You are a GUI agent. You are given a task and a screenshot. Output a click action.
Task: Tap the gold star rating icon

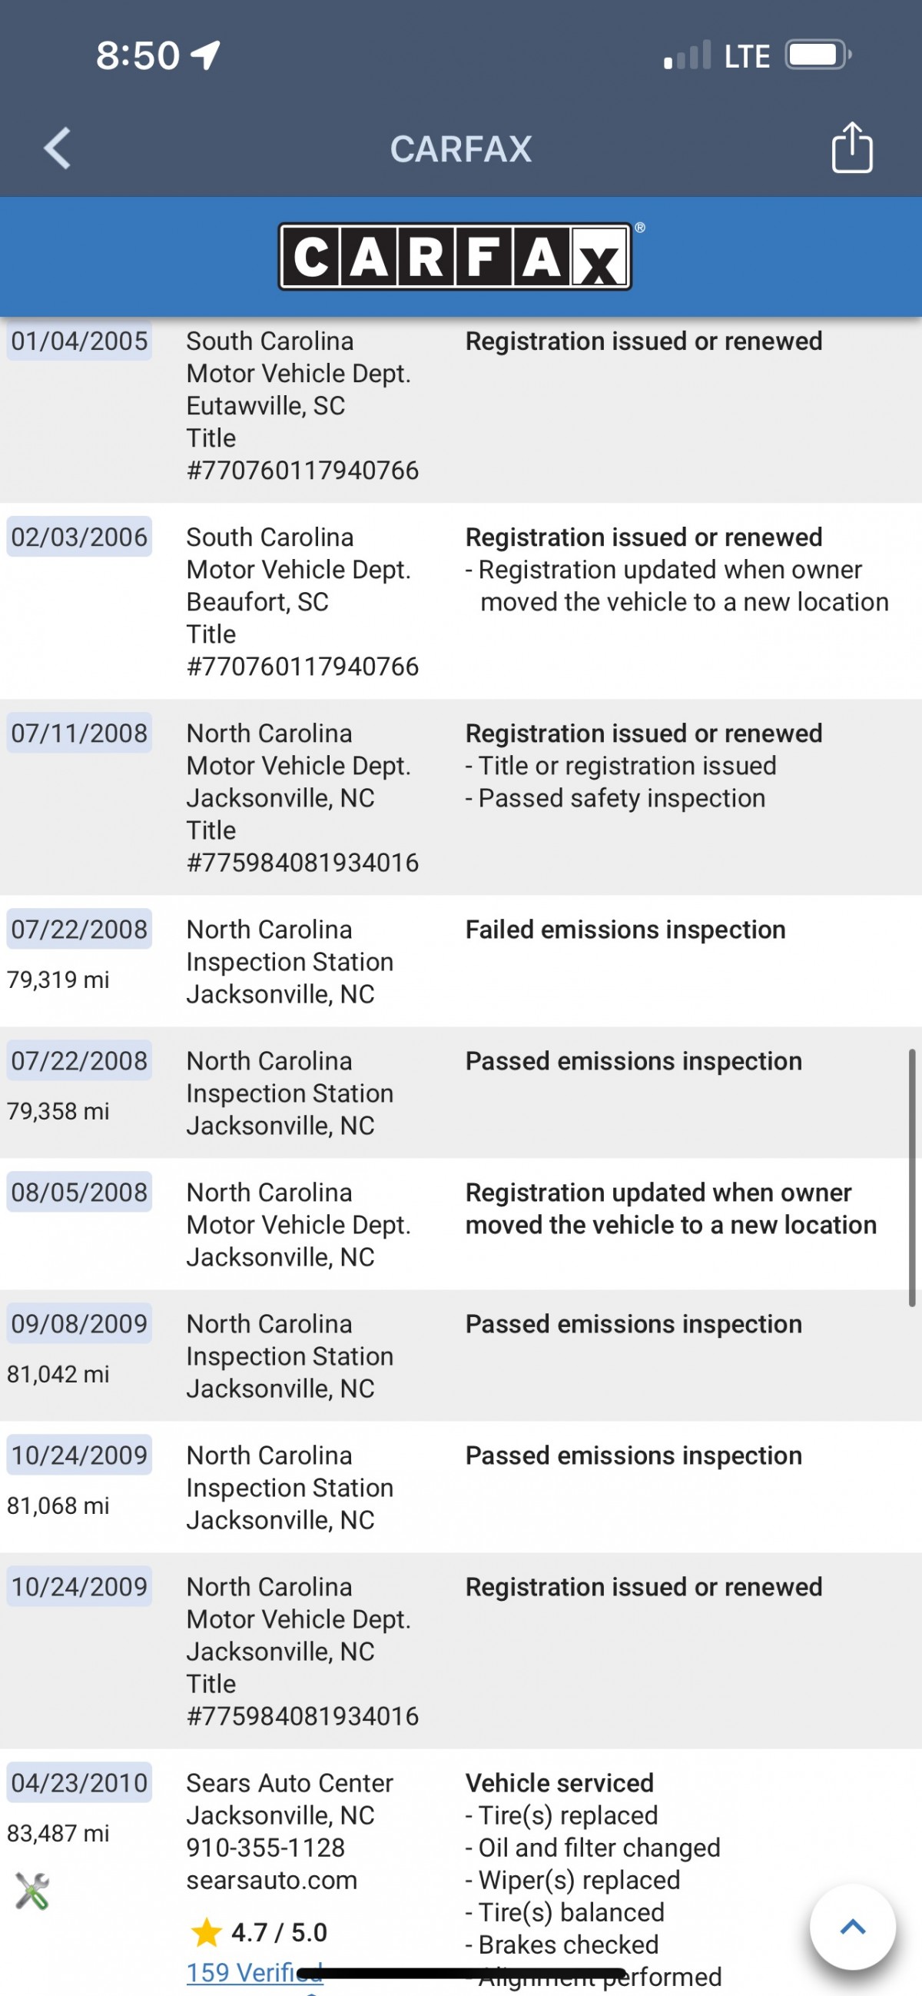(x=206, y=1931)
